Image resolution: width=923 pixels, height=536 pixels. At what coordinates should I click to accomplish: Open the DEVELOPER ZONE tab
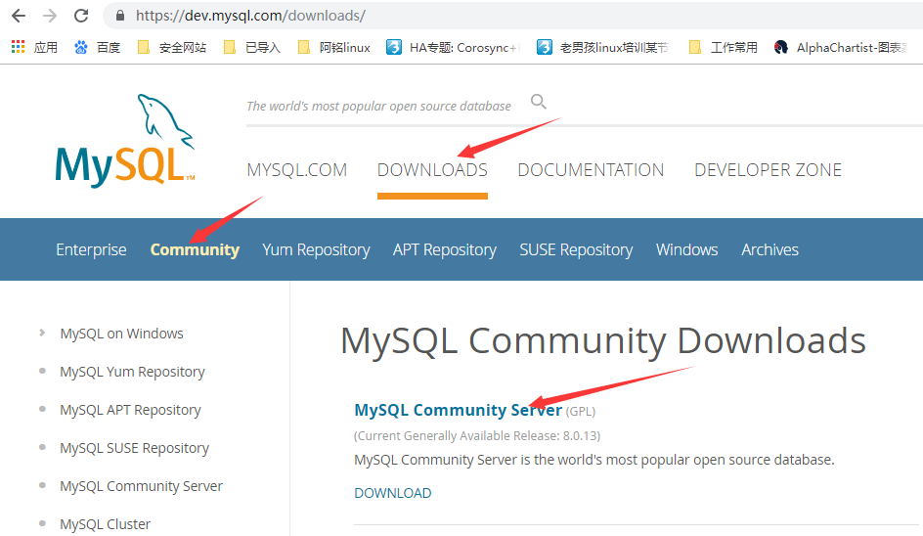pyautogui.click(x=768, y=170)
